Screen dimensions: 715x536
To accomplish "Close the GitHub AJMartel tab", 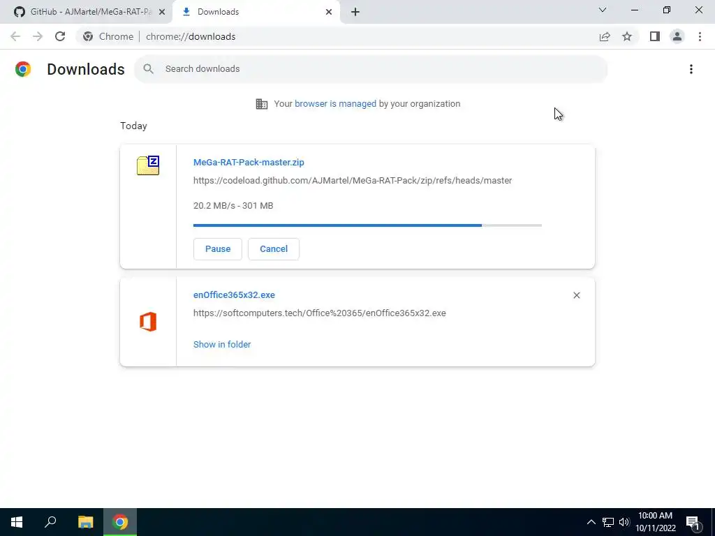I will point(162,12).
